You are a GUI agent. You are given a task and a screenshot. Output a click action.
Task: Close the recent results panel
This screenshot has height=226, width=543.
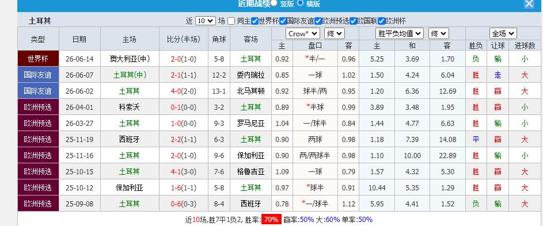(x=529, y=4)
